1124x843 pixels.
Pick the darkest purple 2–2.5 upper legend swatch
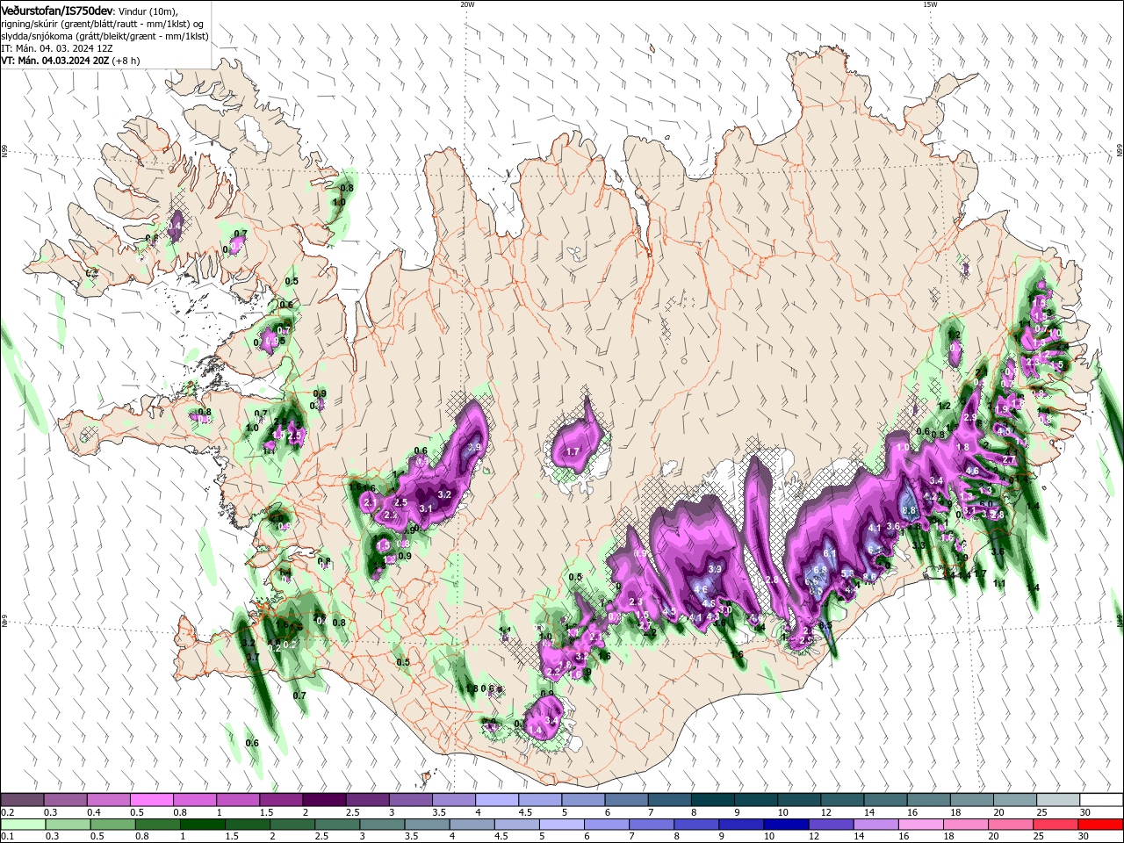(x=323, y=800)
